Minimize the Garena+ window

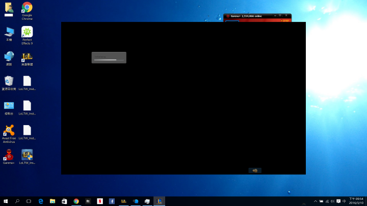pyautogui.click(x=275, y=16)
